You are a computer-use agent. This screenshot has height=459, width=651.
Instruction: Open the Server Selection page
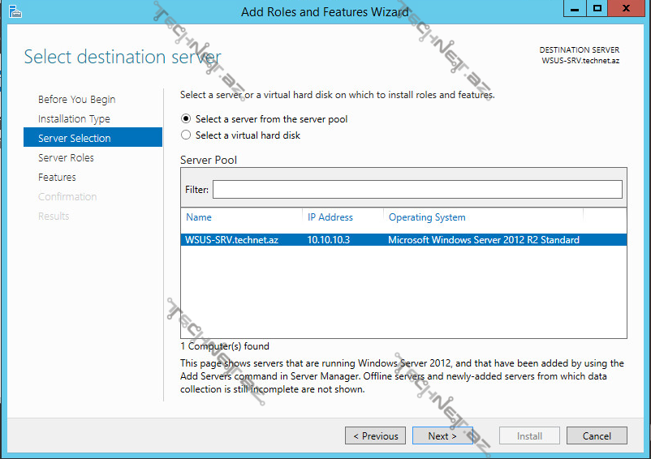(75, 139)
